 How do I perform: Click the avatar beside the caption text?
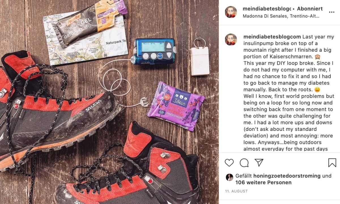point(231,39)
